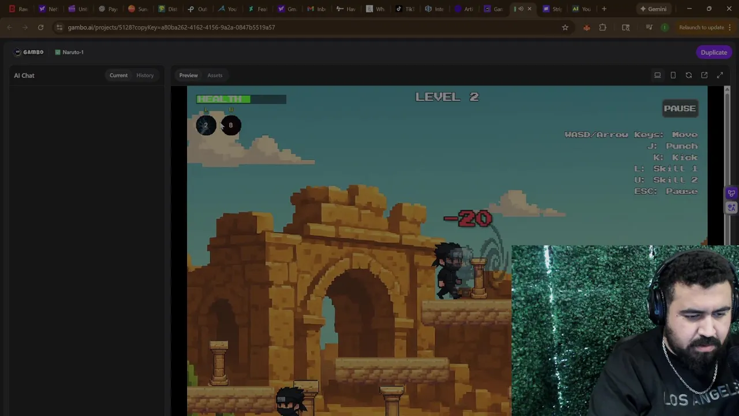The image size is (739, 416).
Task: View site information icon in address bar
Action: [x=59, y=27]
